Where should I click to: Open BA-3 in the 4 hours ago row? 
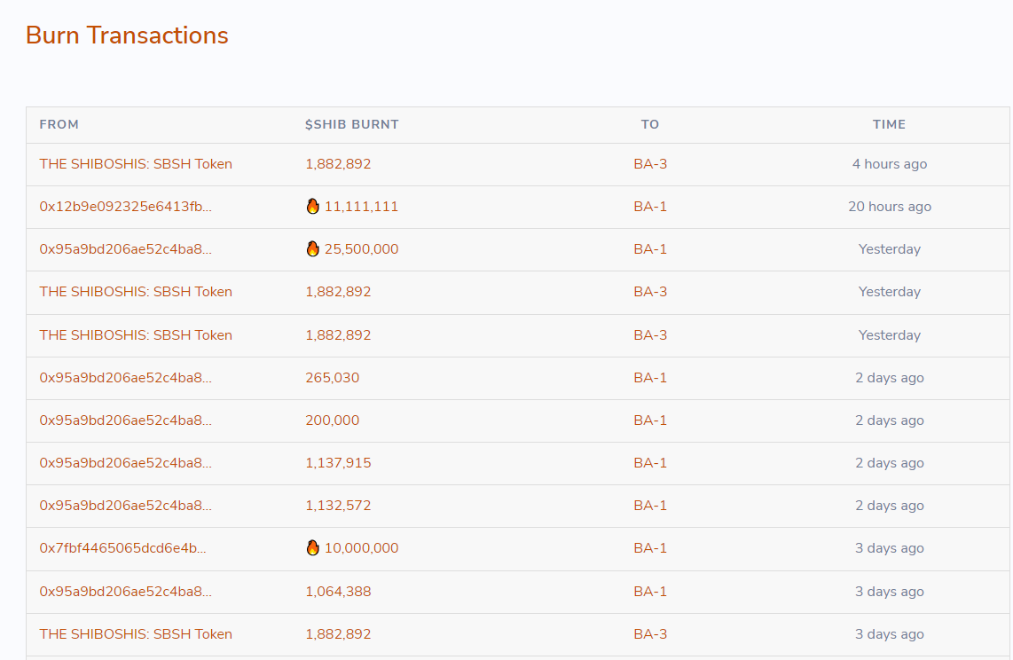coord(650,164)
